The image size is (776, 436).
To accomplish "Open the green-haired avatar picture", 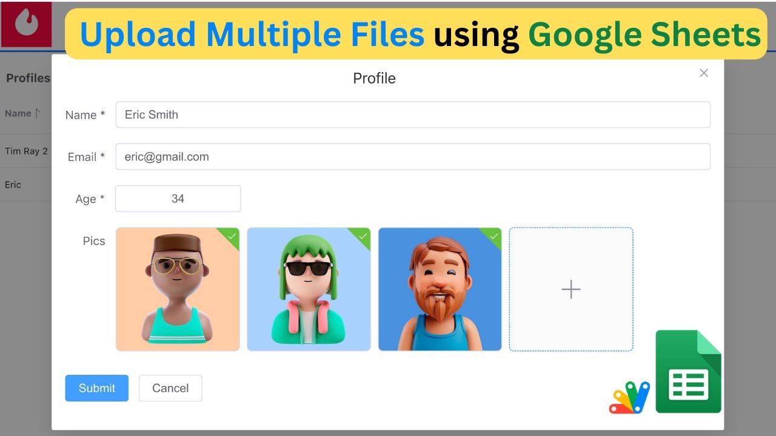I will point(309,289).
